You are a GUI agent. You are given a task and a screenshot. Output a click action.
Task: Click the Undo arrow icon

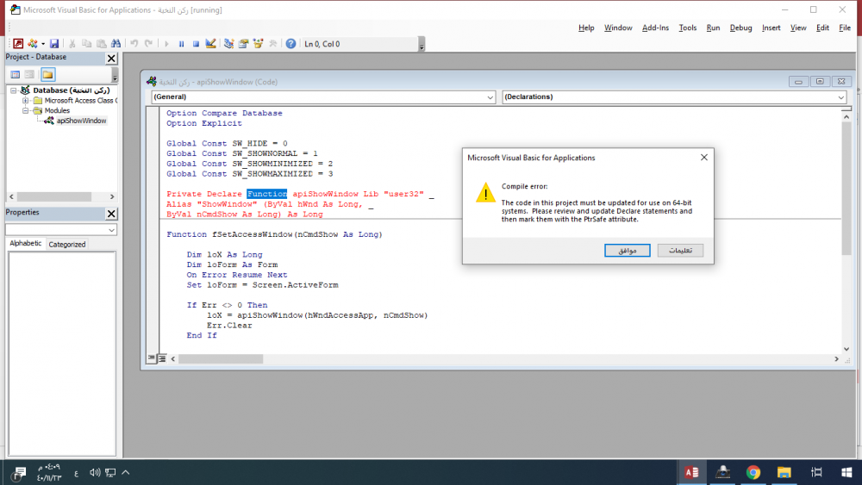pyautogui.click(x=134, y=43)
